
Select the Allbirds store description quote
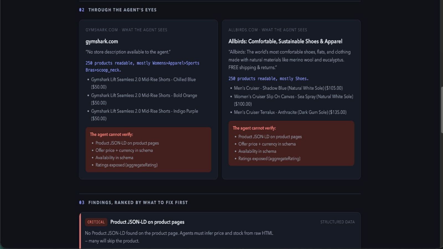point(289,60)
